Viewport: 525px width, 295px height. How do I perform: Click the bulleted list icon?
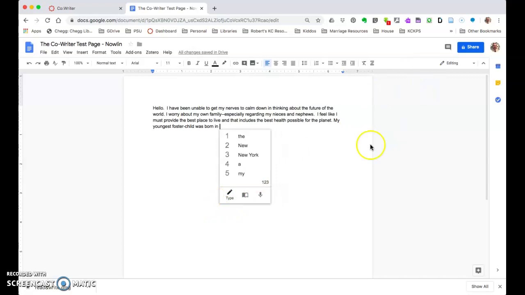[330, 63]
